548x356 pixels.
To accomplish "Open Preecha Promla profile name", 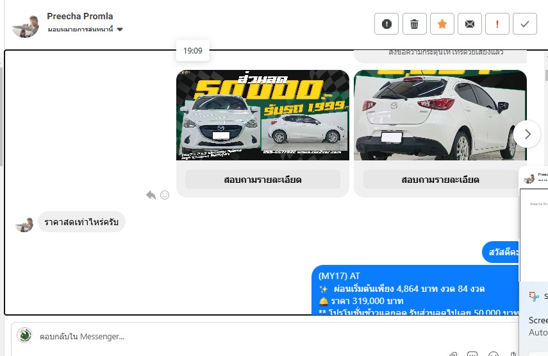I will tap(79, 16).
